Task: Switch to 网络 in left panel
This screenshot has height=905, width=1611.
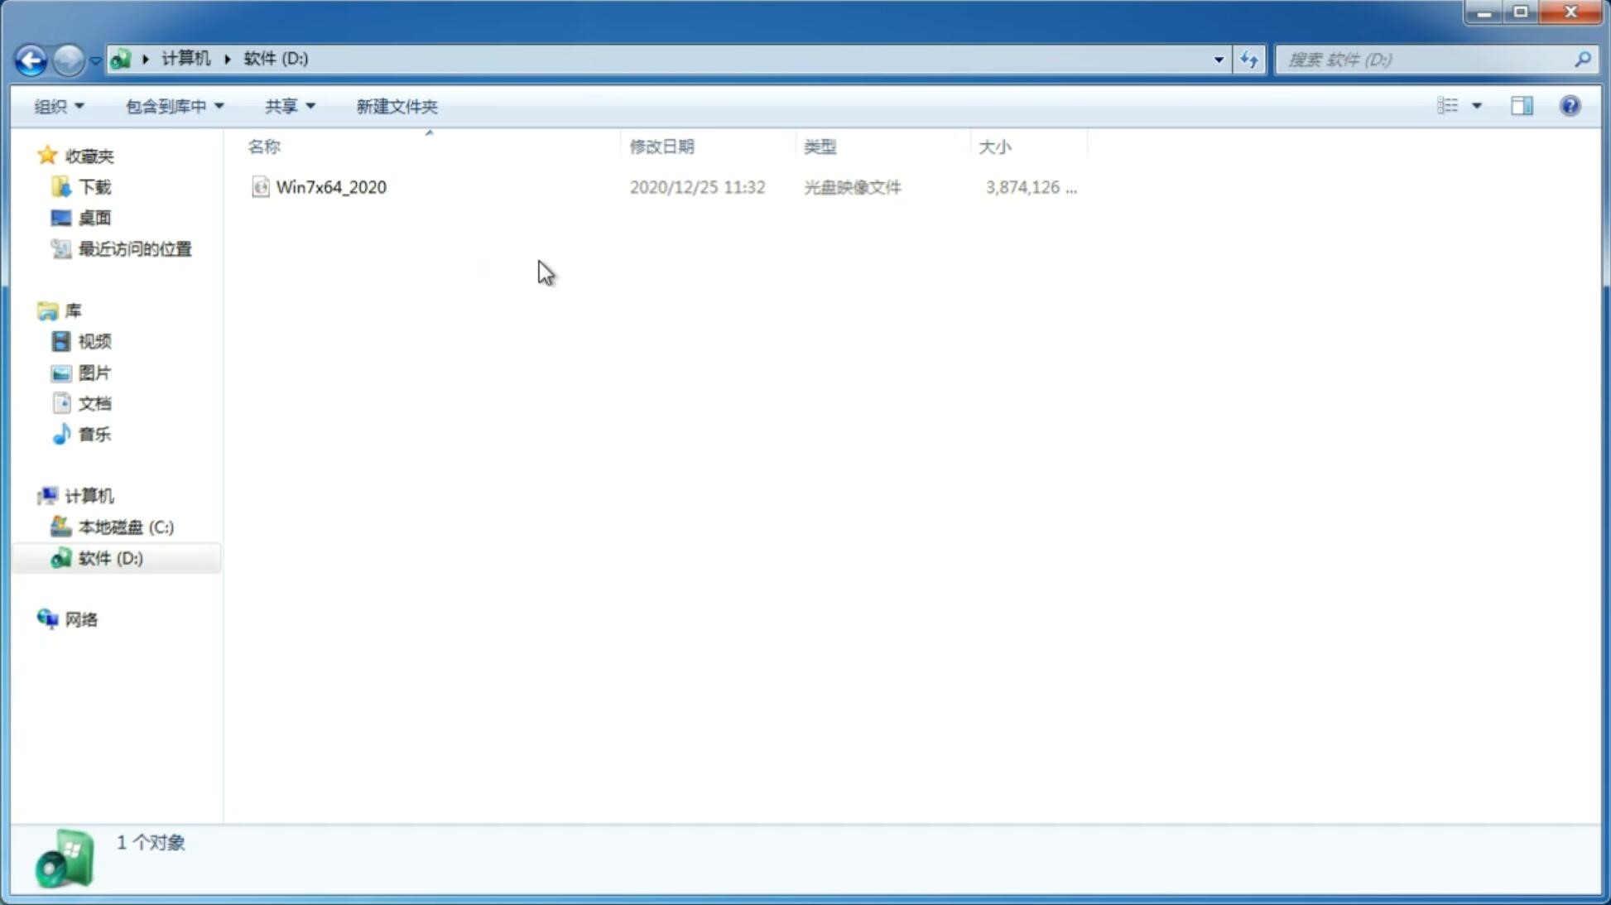Action: point(82,619)
